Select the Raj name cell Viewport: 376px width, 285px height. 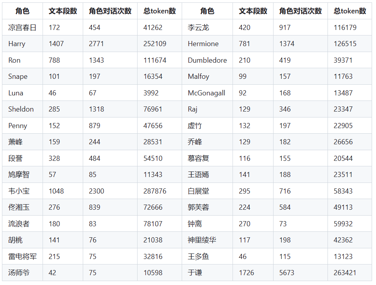tap(207, 109)
